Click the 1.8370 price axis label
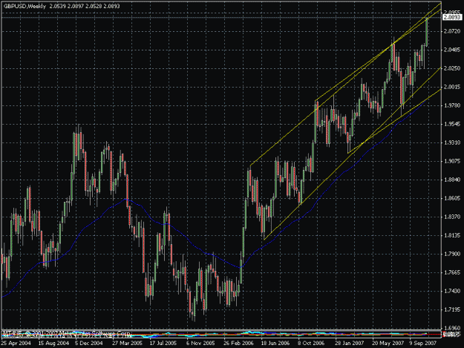Image resolution: width=464 pixels, height=348 pixels. pos(452,217)
